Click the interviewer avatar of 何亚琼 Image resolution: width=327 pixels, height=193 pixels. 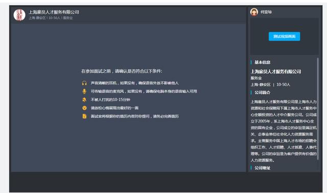point(254,12)
